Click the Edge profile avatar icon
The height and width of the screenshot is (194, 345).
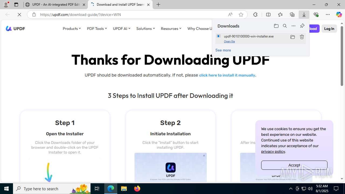tap(6, 5)
